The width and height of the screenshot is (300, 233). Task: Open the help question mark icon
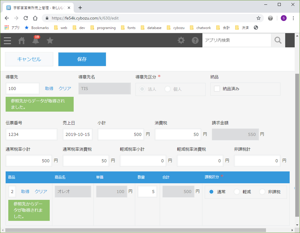pos(195,41)
